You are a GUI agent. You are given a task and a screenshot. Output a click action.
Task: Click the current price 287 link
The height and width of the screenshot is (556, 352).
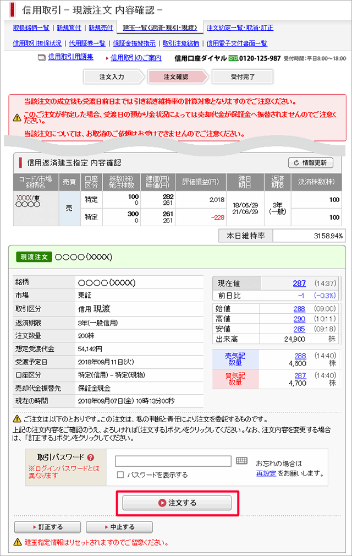pyautogui.click(x=299, y=283)
